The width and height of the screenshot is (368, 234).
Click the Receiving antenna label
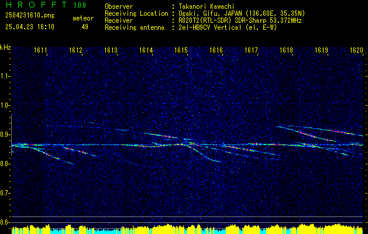point(135,27)
